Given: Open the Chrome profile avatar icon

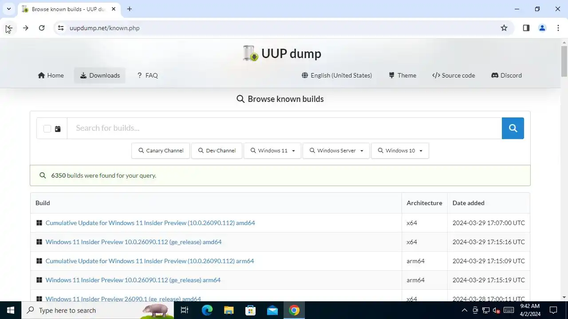Looking at the screenshot, I should pyautogui.click(x=542, y=28).
